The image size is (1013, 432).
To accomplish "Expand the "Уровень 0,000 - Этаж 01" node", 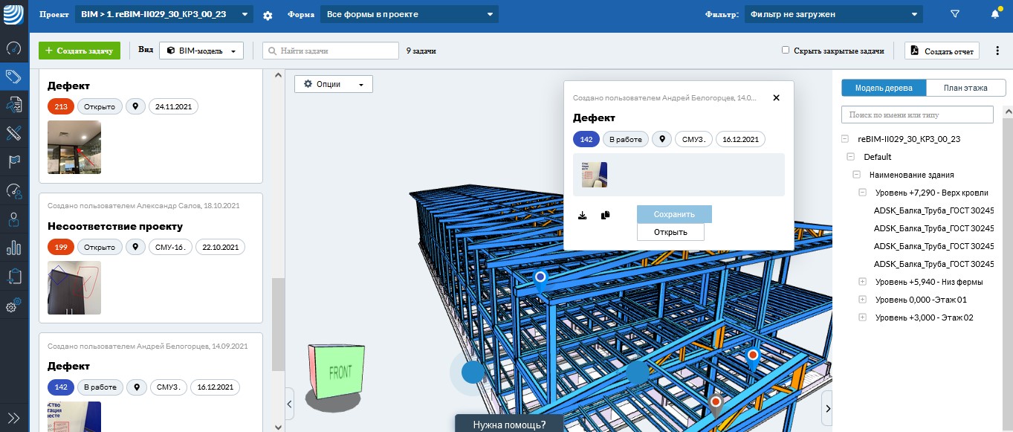I will [x=863, y=300].
